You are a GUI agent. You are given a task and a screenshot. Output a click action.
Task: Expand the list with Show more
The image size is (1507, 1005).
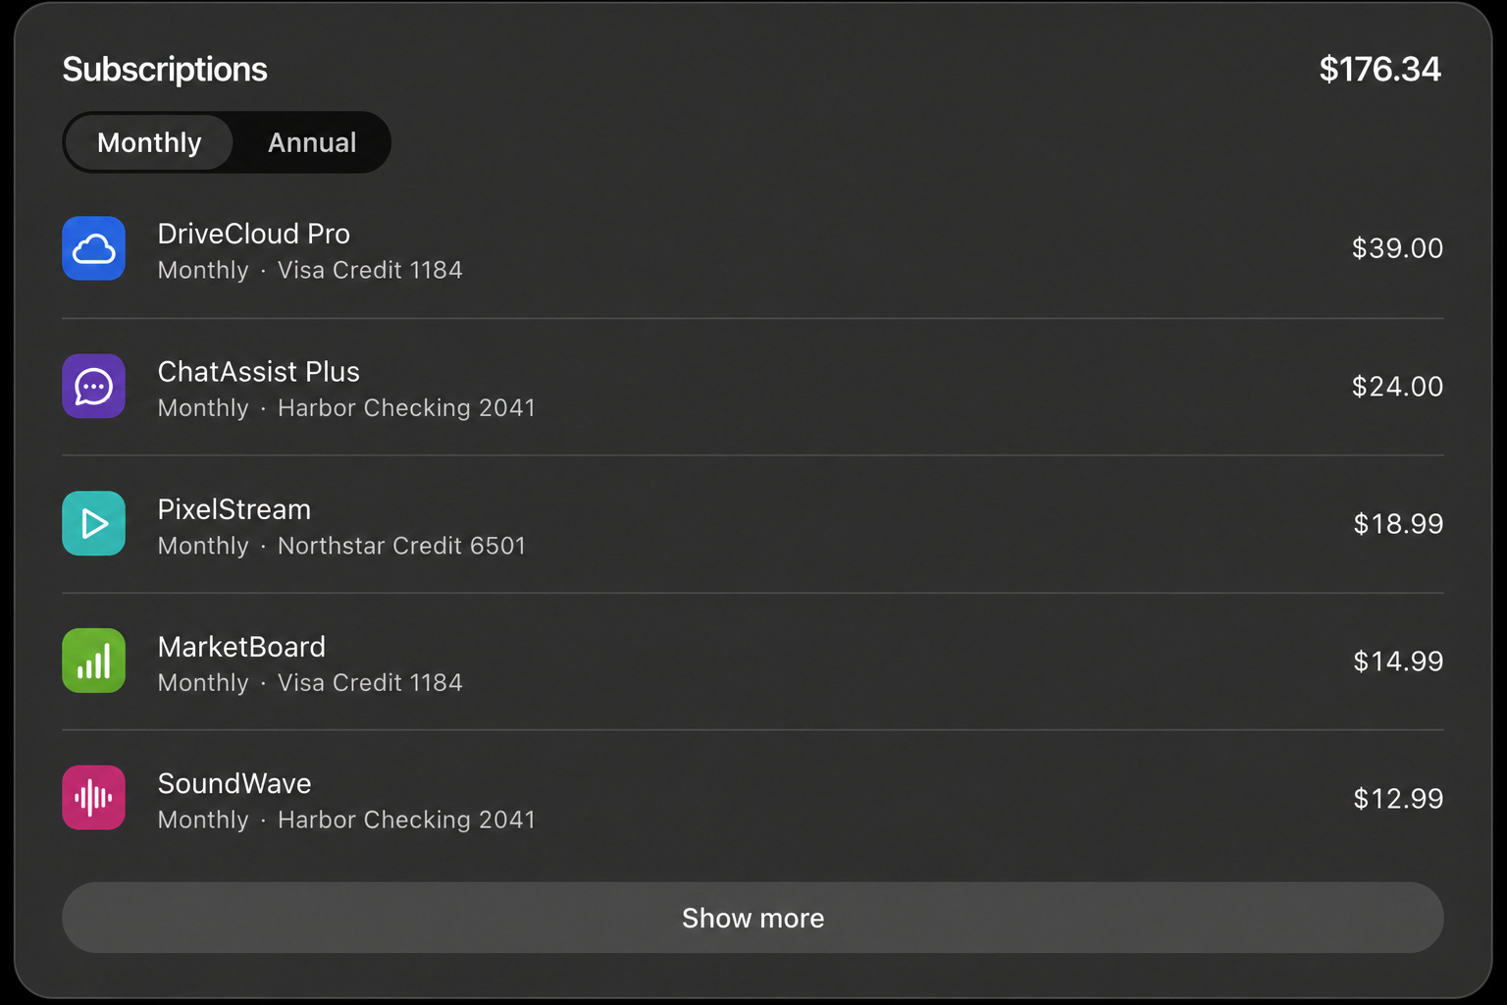tap(753, 918)
